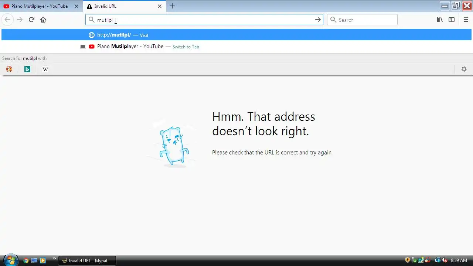Switch to Piano Mutilplayer - YouTube suggestion
The height and width of the screenshot is (266, 473).
tap(236, 47)
